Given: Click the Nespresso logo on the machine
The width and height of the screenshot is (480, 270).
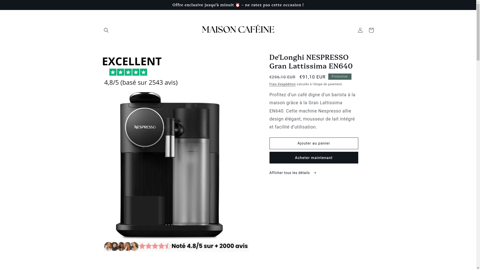Looking at the screenshot, I should pos(144,127).
